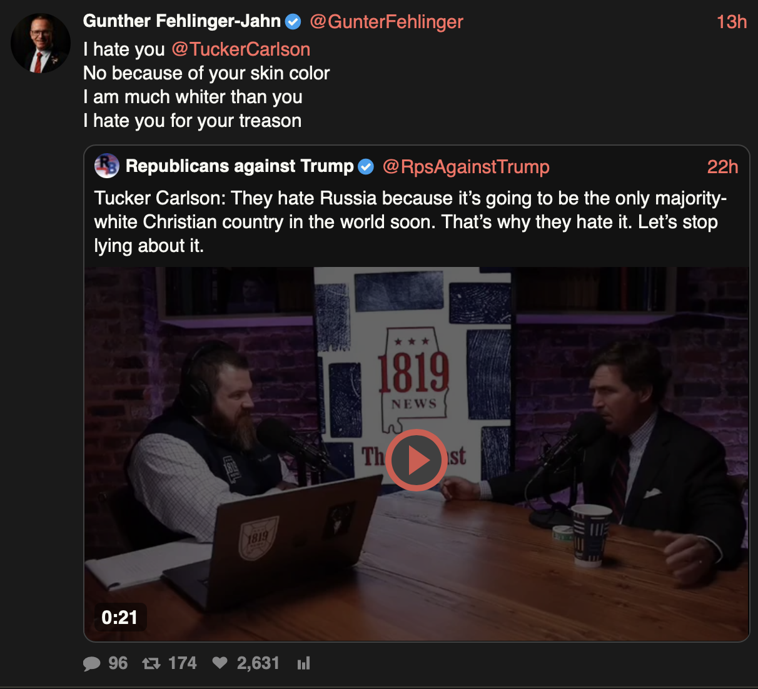Click Gunther Fehlinger-Jahn's blue verified badge
Screen dimensions: 758x689
coord(293,22)
